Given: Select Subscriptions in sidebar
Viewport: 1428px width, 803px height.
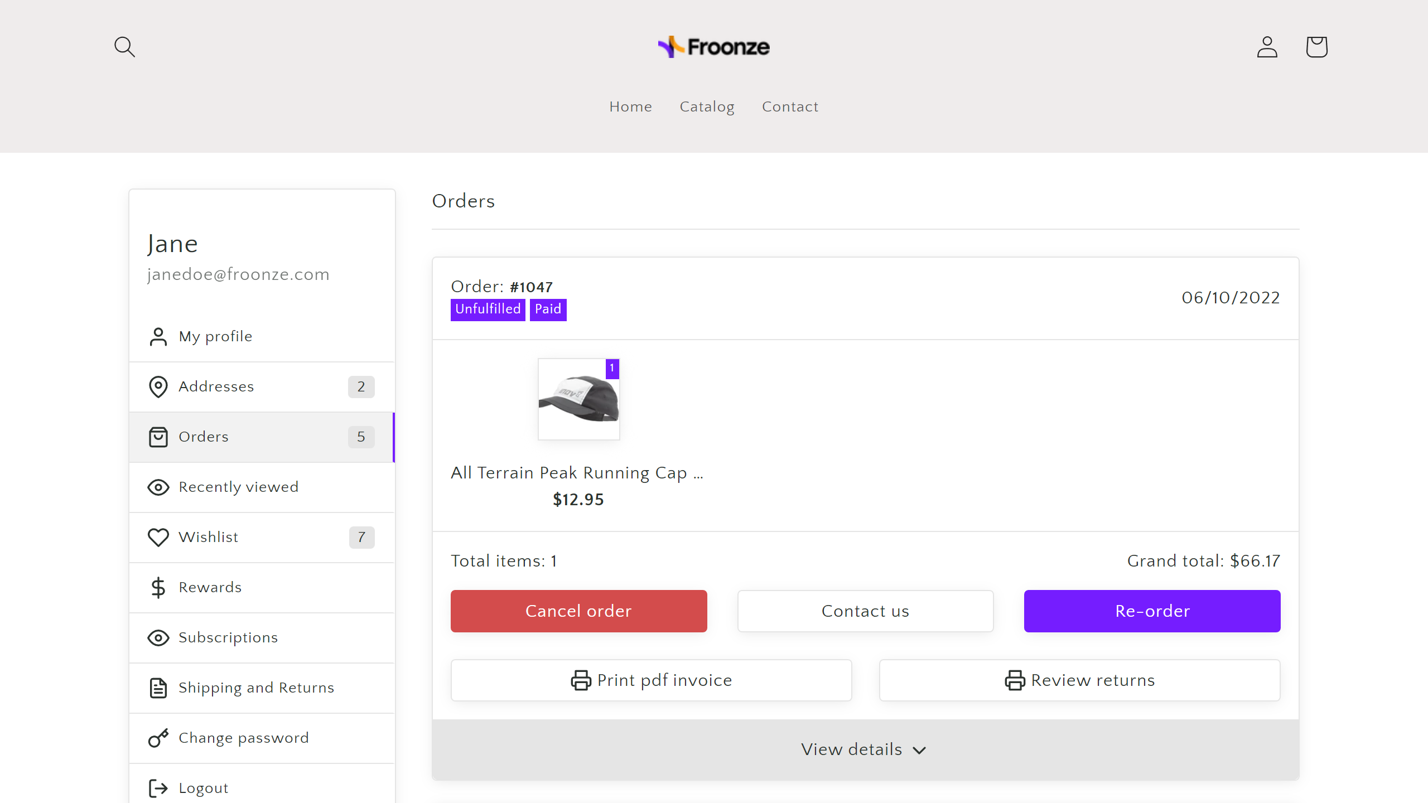Looking at the screenshot, I should click(262, 638).
